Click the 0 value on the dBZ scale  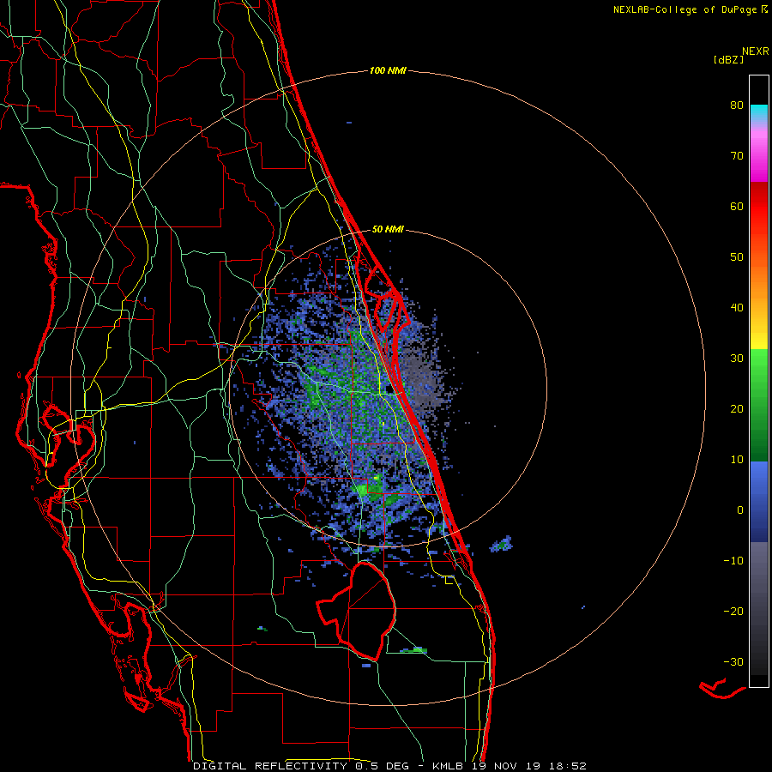[x=740, y=510]
